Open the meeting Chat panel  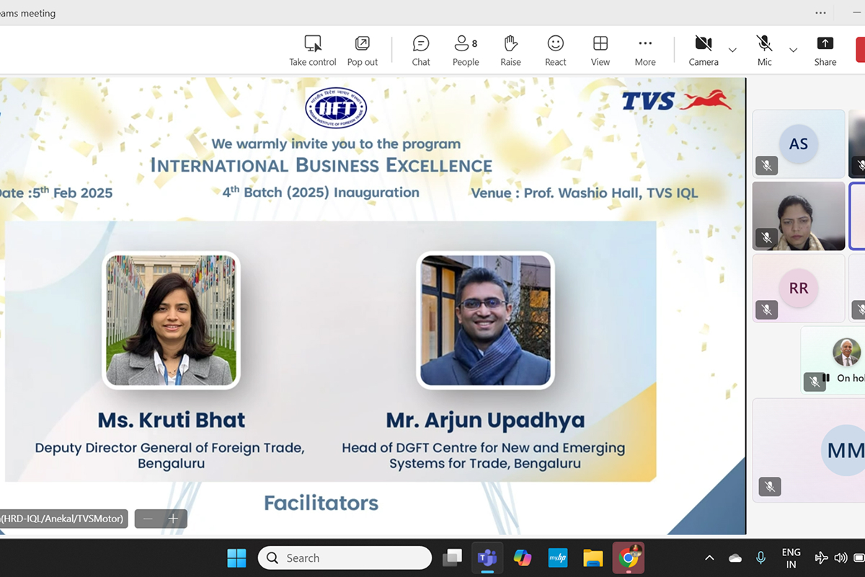point(421,51)
